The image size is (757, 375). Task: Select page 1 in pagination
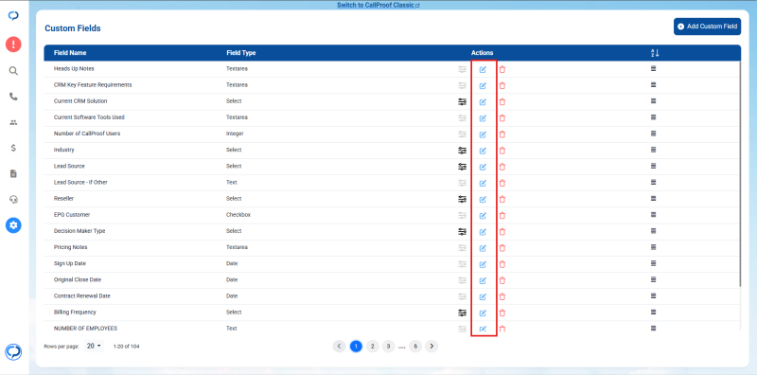click(357, 346)
